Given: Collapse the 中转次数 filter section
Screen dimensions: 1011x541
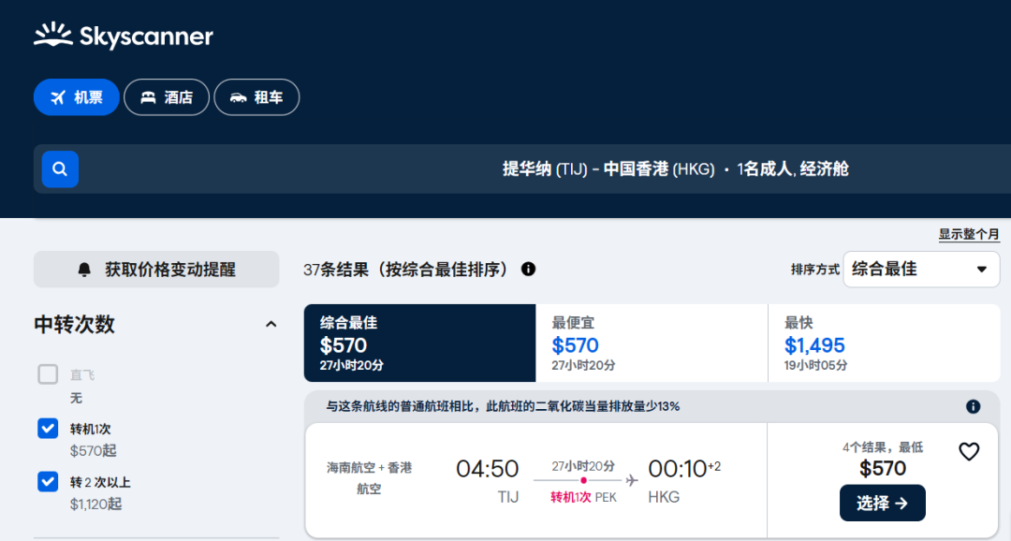Looking at the screenshot, I should coord(271,325).
